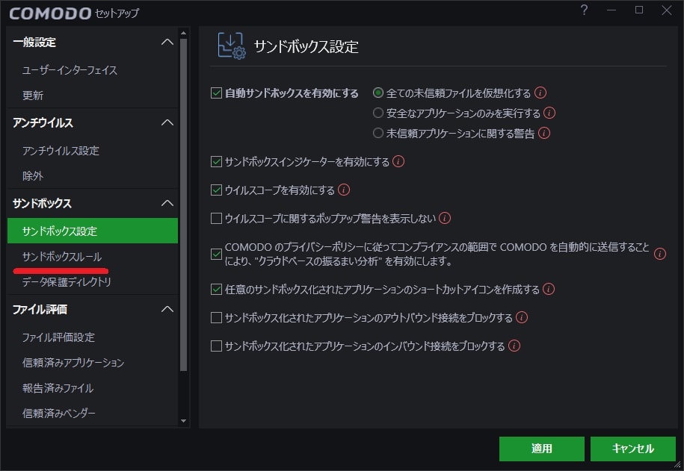Enable アウトバウンド接続をブロックする checkbox

(x=216, y=318)
